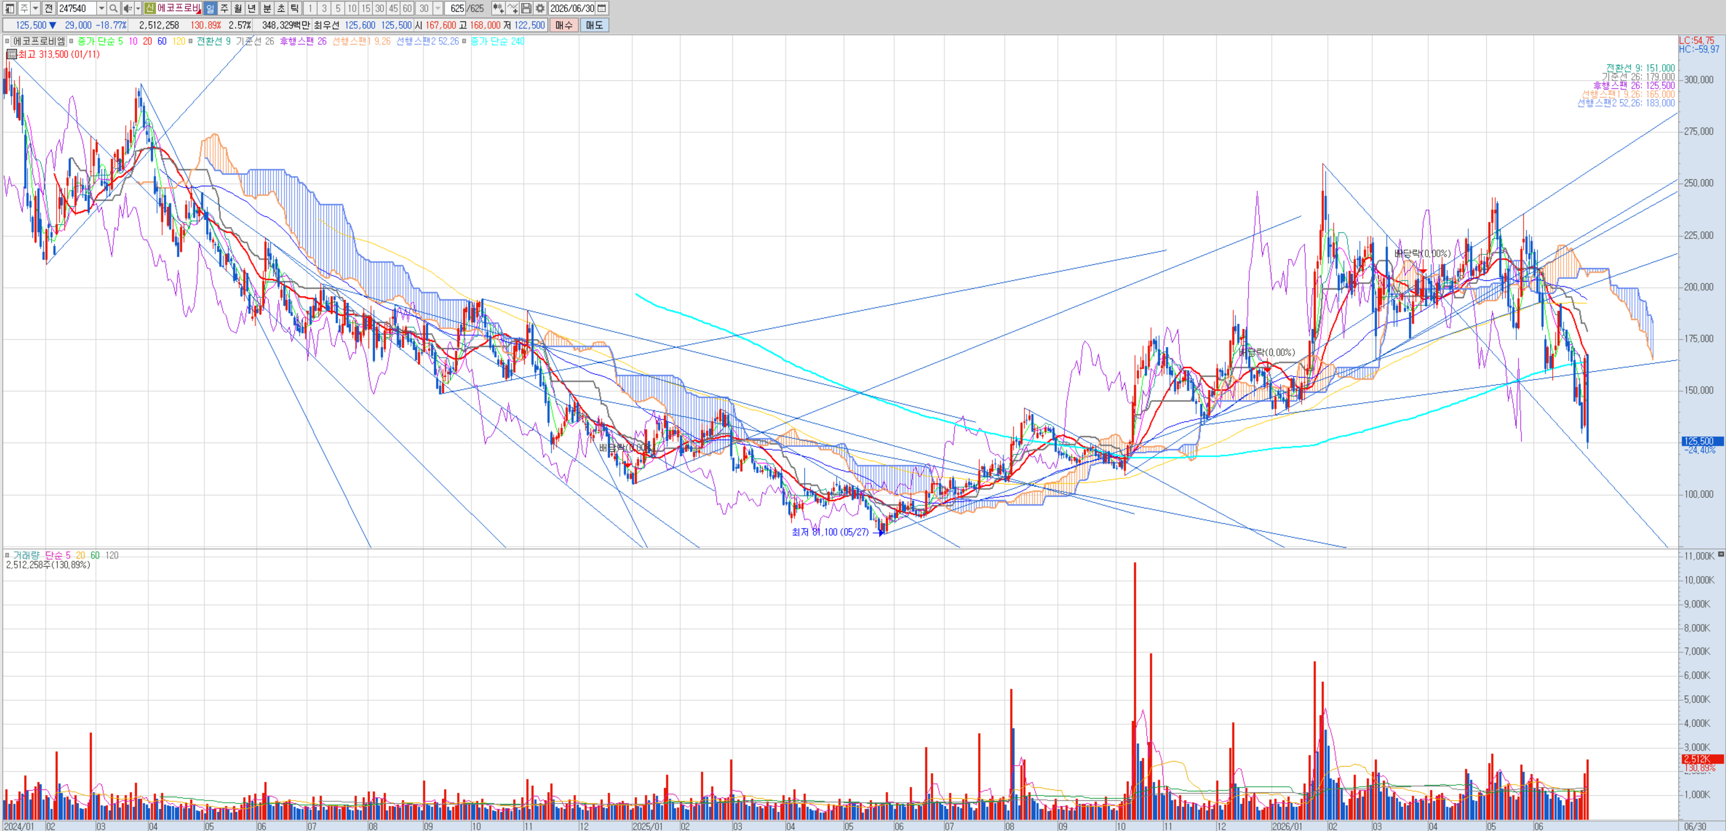Image resolution: width=1726 pixels, height=831 pixels.
Task: Toggle the square marker before 거래량 legend
Action: coord(7,555)
